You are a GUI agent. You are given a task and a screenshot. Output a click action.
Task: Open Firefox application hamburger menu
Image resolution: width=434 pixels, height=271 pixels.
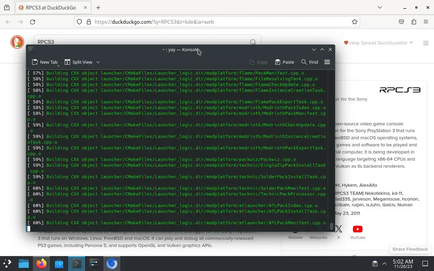426,22
